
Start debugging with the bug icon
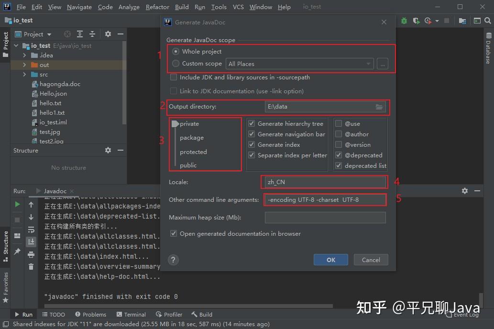(x=403, y=21)
